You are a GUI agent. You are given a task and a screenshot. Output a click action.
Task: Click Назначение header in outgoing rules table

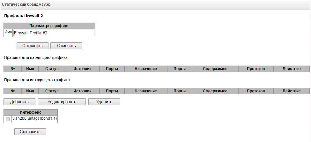pos(146,91)
